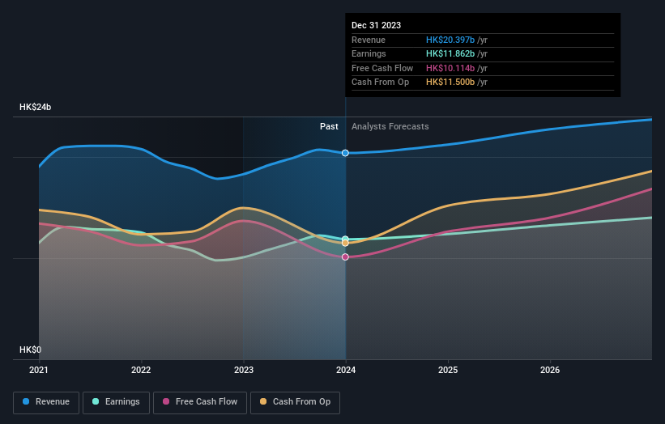Toggle the Earnings legend button
Screen dimensions: 665x424
click(x=116, y=402)
